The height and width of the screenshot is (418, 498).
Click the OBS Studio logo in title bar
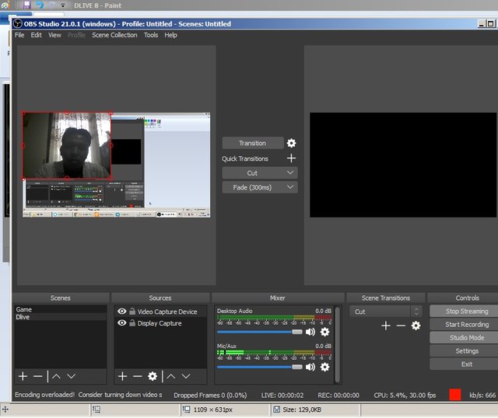point(18,24)
